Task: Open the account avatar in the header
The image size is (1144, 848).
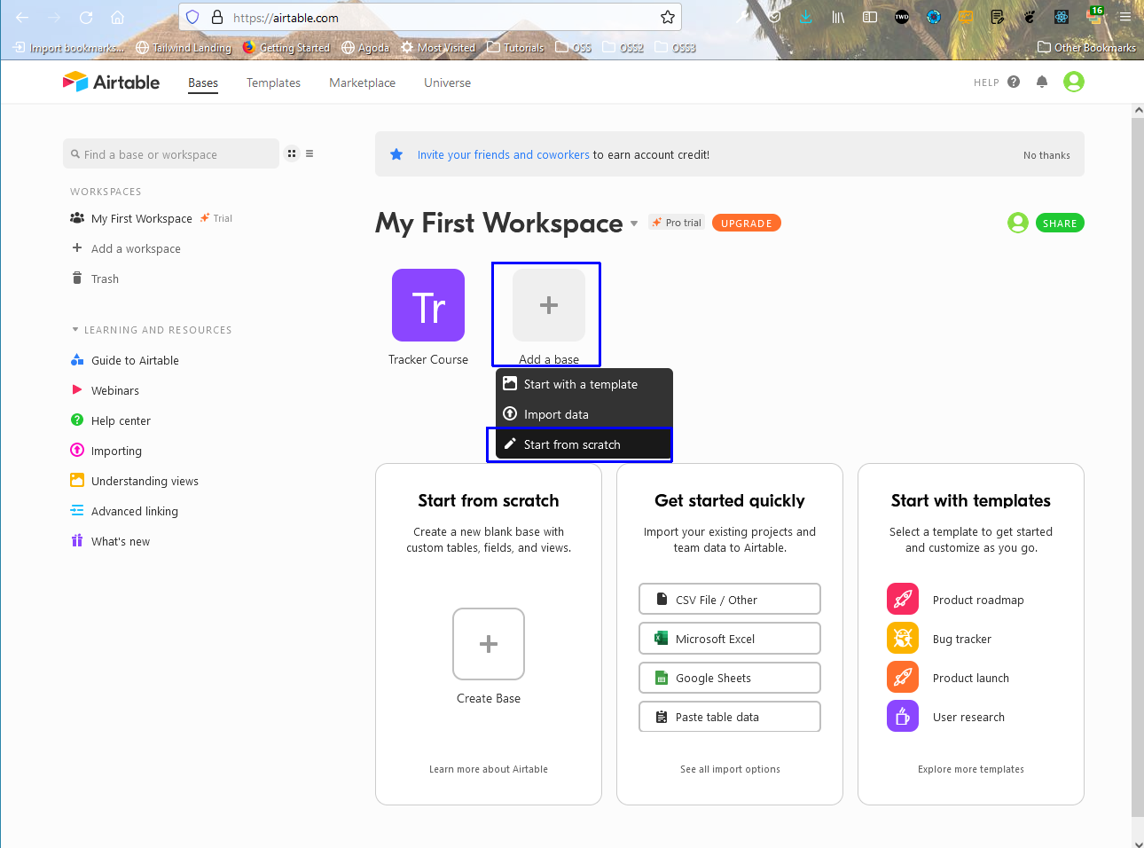Action: [x=1074, y=82]
